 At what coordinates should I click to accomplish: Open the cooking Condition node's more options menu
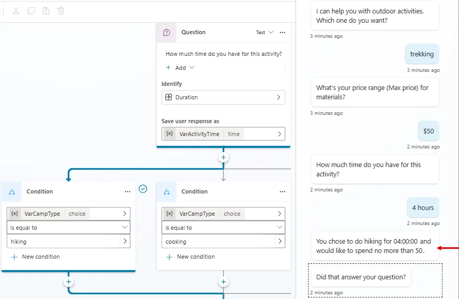tap(283, 191)
